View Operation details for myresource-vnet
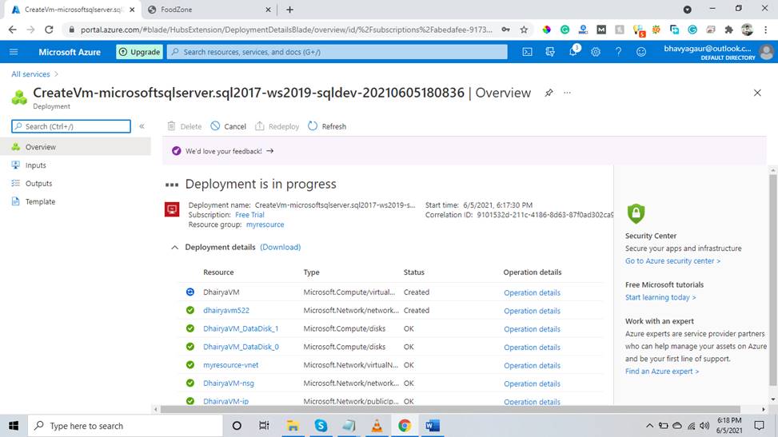The width and height of the screenshot is (778, 437). click(x=532, y=366)
